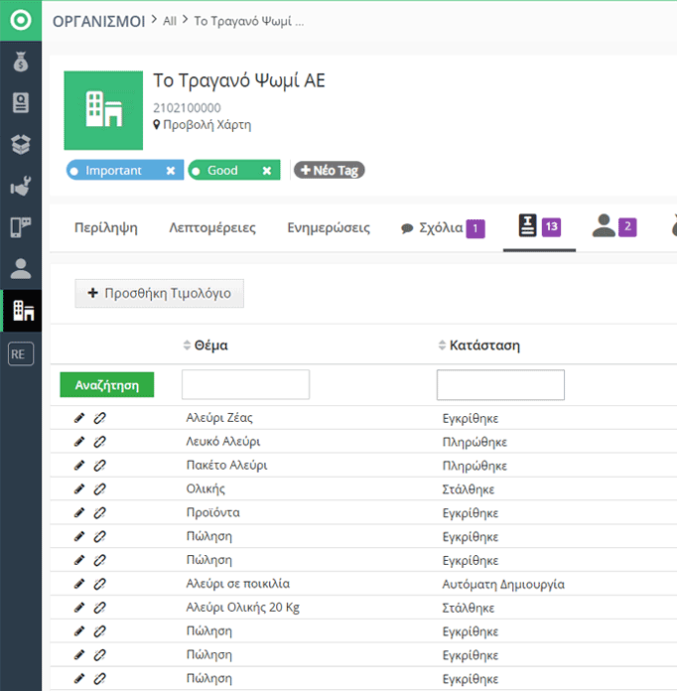Edit the Αλεύρι σε ποικιλία row
Image resolution: width=677 pixels, height=691 pixels.
point(79,584)
